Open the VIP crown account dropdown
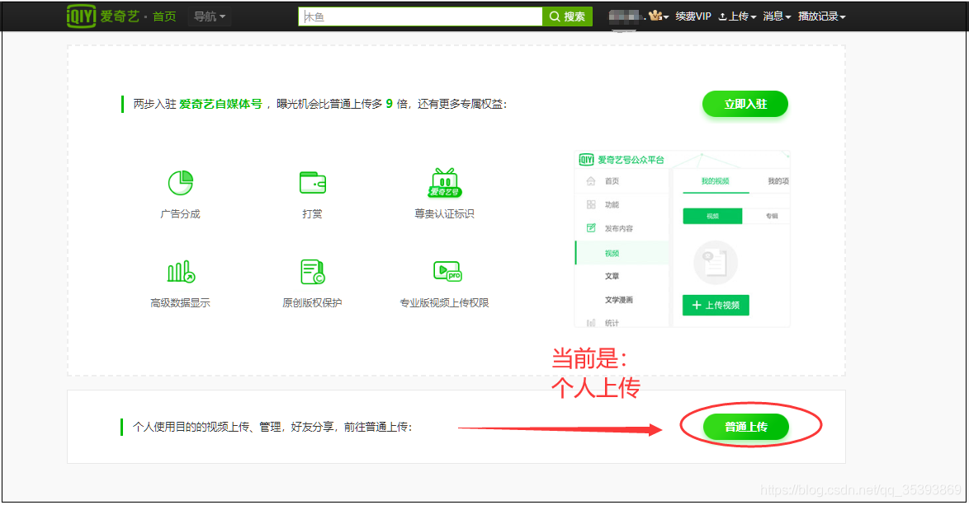The height and width of the screenshot is (505, 969). [659, 16]
